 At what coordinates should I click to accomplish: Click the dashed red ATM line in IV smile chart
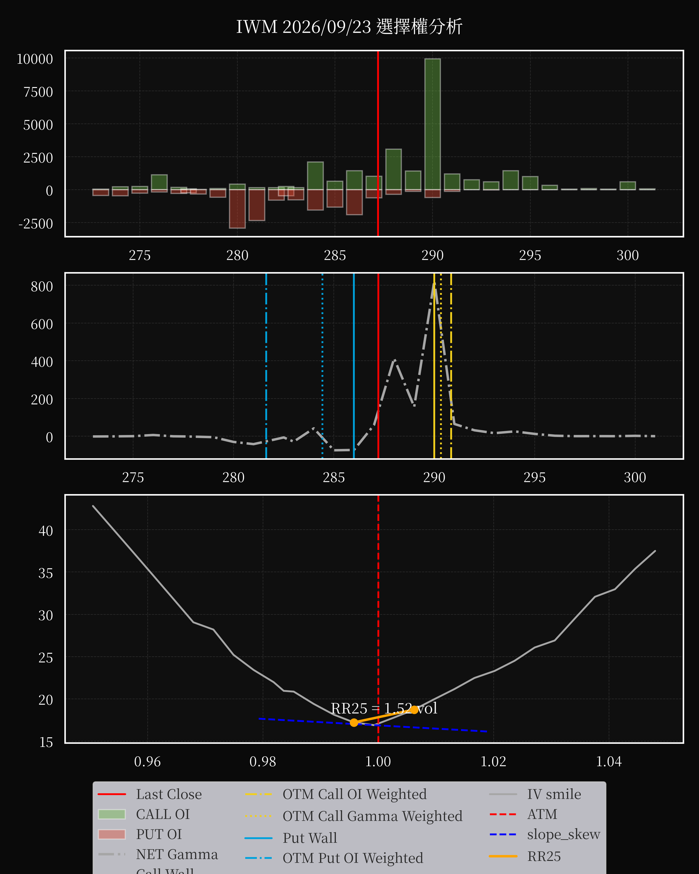click(378, 619)
